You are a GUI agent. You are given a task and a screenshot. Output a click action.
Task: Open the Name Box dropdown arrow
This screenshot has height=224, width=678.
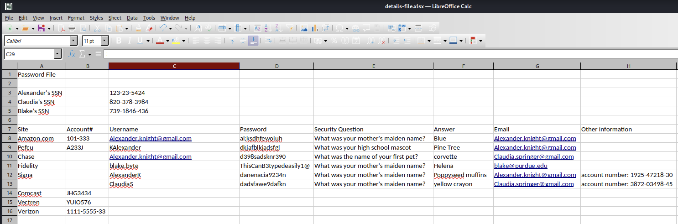(57, 54)
